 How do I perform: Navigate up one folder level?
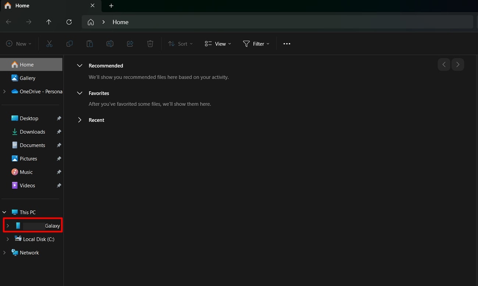49,22
